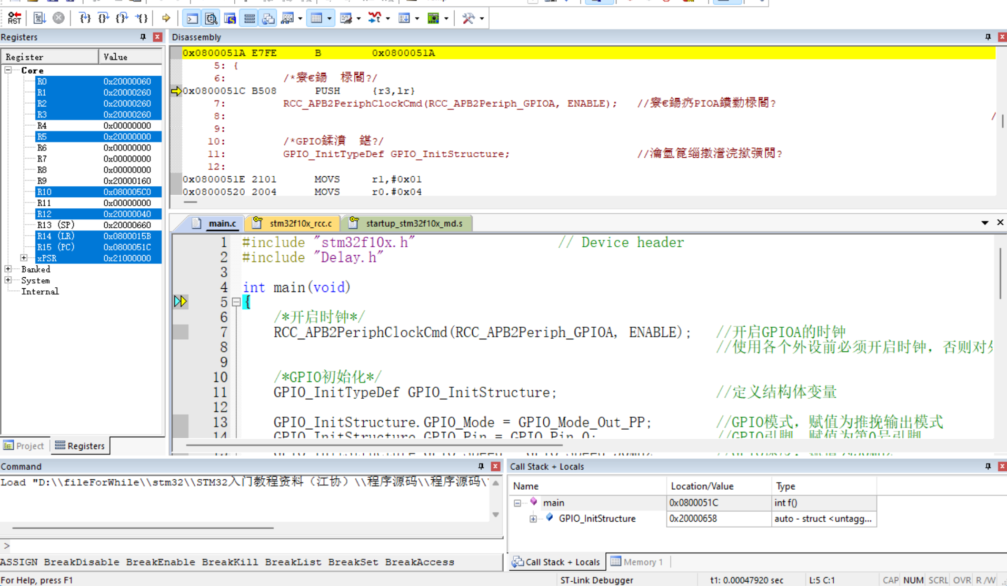Pin the Registers panel
Image resolution: width=1007 pixels, height=586 pixels.
pos(143,37)
